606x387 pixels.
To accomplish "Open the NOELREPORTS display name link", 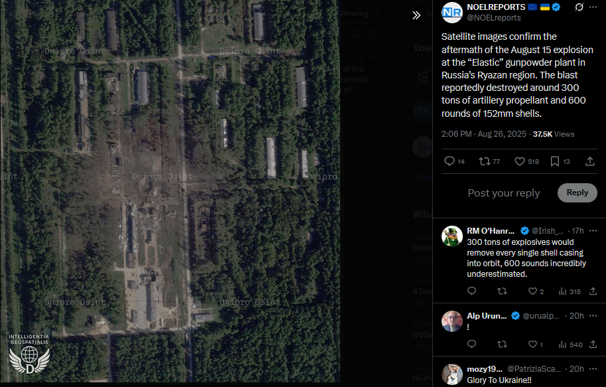I will [496, 7].
